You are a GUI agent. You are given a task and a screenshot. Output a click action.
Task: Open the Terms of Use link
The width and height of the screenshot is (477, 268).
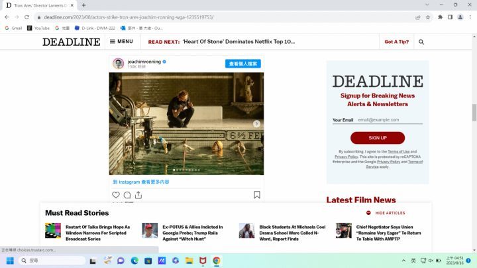coord(399,151)
